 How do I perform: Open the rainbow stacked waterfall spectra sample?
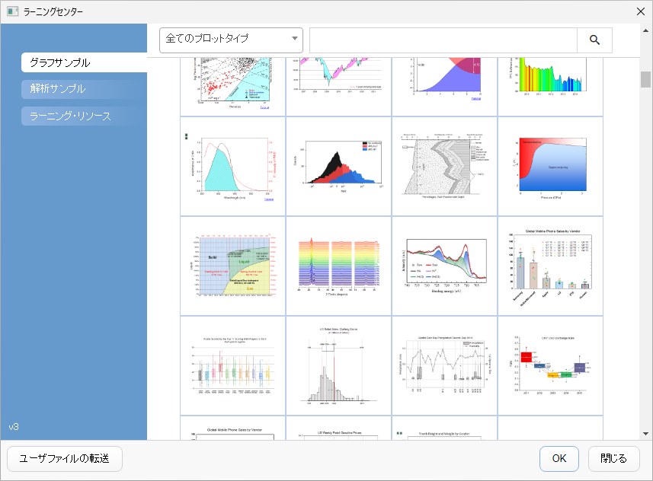pyautogui.click(x=338, y=266)
